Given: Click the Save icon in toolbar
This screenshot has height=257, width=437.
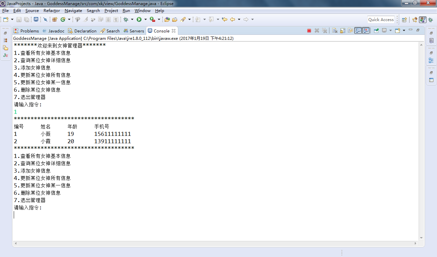Looking at the screenshot, I should pyautogui.click(x=19, y=19).
